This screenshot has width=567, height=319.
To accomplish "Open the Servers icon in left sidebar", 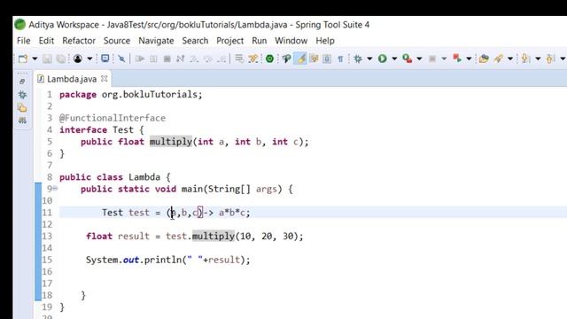I will pyautogui.click(x=22, y=121).
